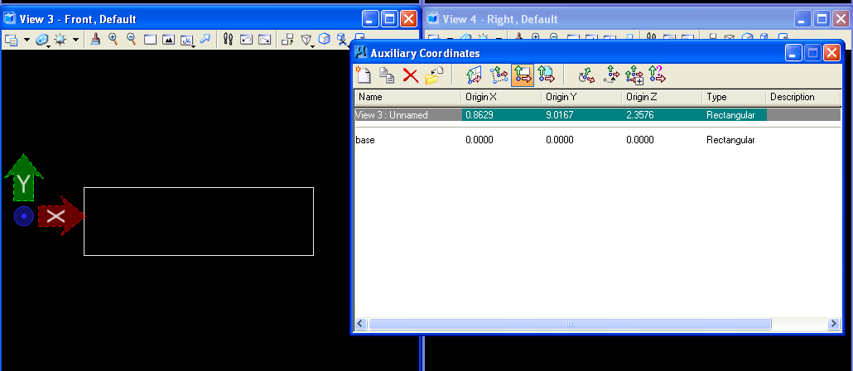Click ACS icon with question mark
The width and height of the screenshot is (853, 371).
pyautogui.click(x=658, y=75)
